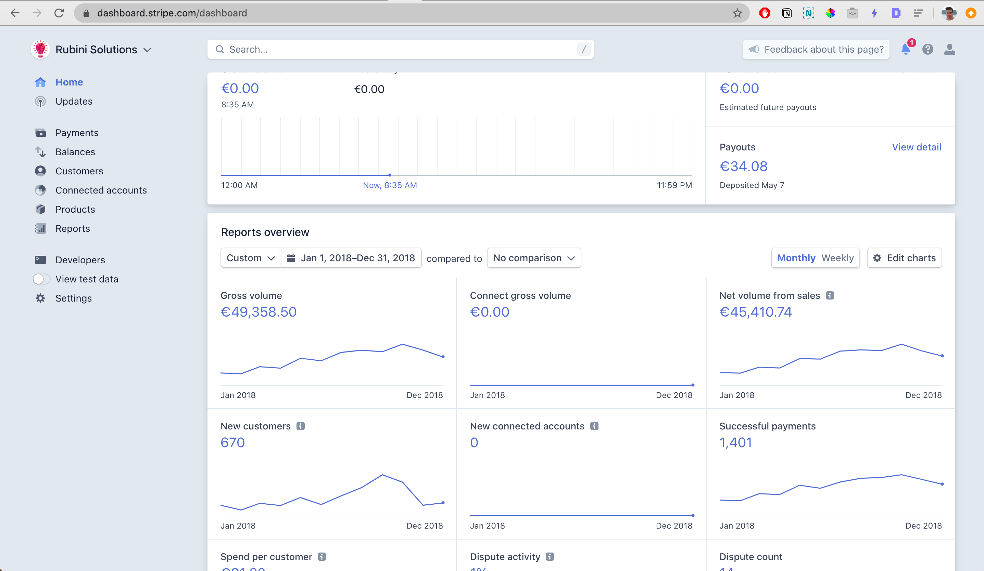Click Successful payments 1,401 value
Image resolution: width=984 pixels, height=571 pixels.
[736, 443]
